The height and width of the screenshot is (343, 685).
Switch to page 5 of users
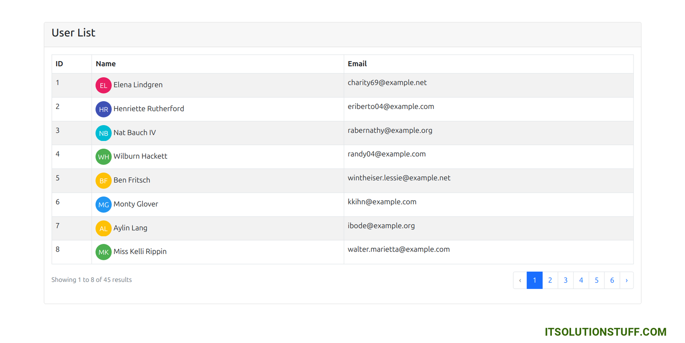596,281
